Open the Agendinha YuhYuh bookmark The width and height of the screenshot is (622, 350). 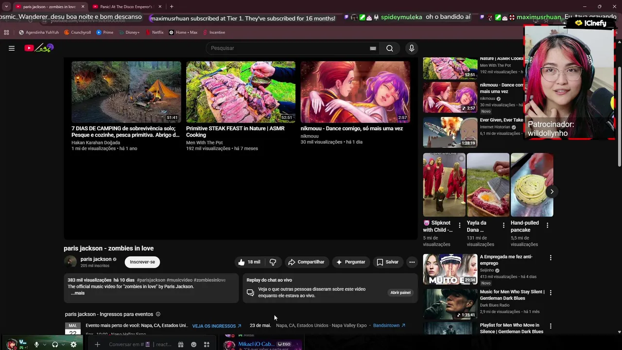[x=39, y=33]
